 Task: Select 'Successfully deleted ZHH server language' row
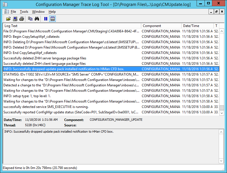(x=111, y=58)
